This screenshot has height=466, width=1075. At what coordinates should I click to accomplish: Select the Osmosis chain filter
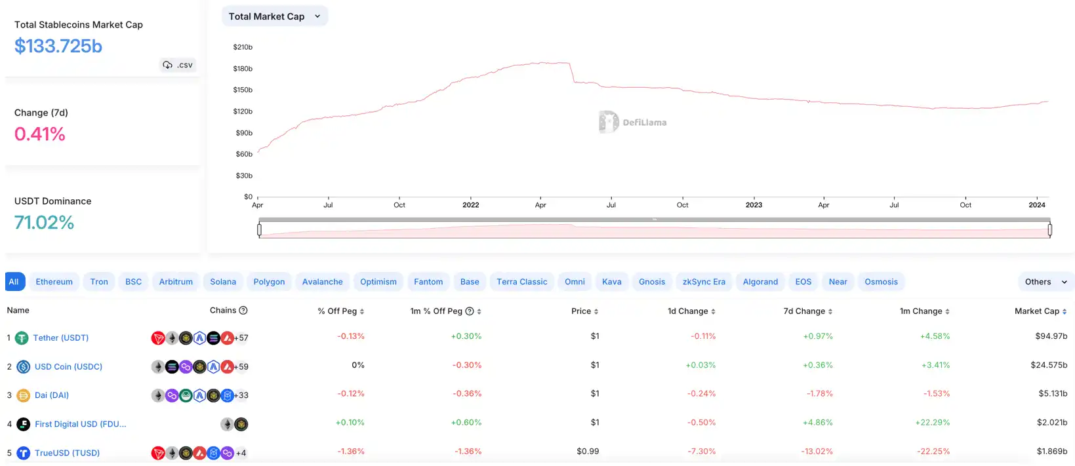(881, 282)
